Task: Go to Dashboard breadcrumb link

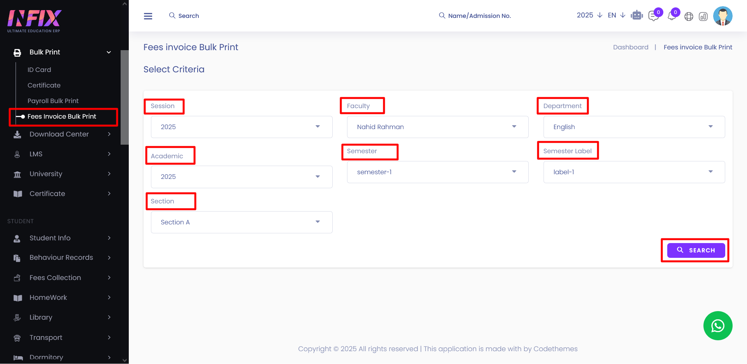Action: pos(630,47)
